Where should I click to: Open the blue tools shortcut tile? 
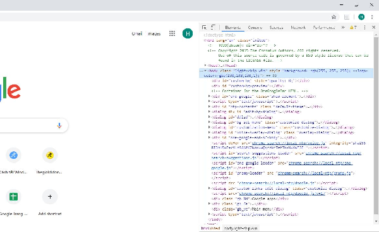coord(13,155)
